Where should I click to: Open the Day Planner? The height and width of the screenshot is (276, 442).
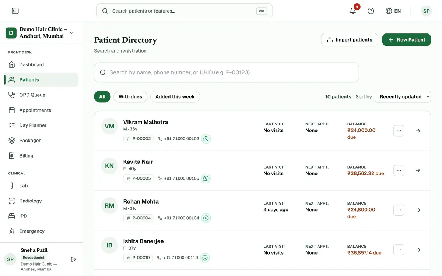tap(41, 125)
